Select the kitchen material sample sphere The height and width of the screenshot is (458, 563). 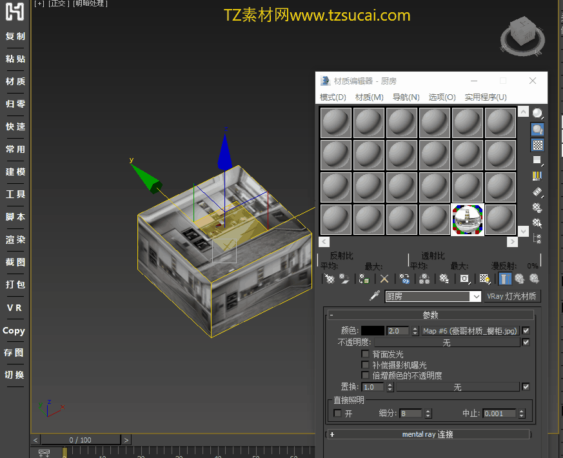[x=467, y=219]
